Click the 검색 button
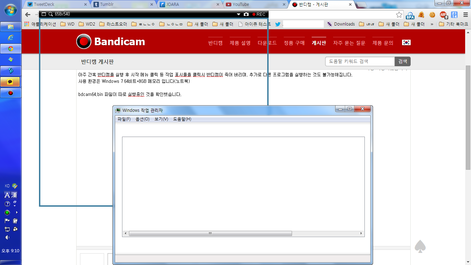Viewport: 471px width, 265px height. [x=403, y=61]
